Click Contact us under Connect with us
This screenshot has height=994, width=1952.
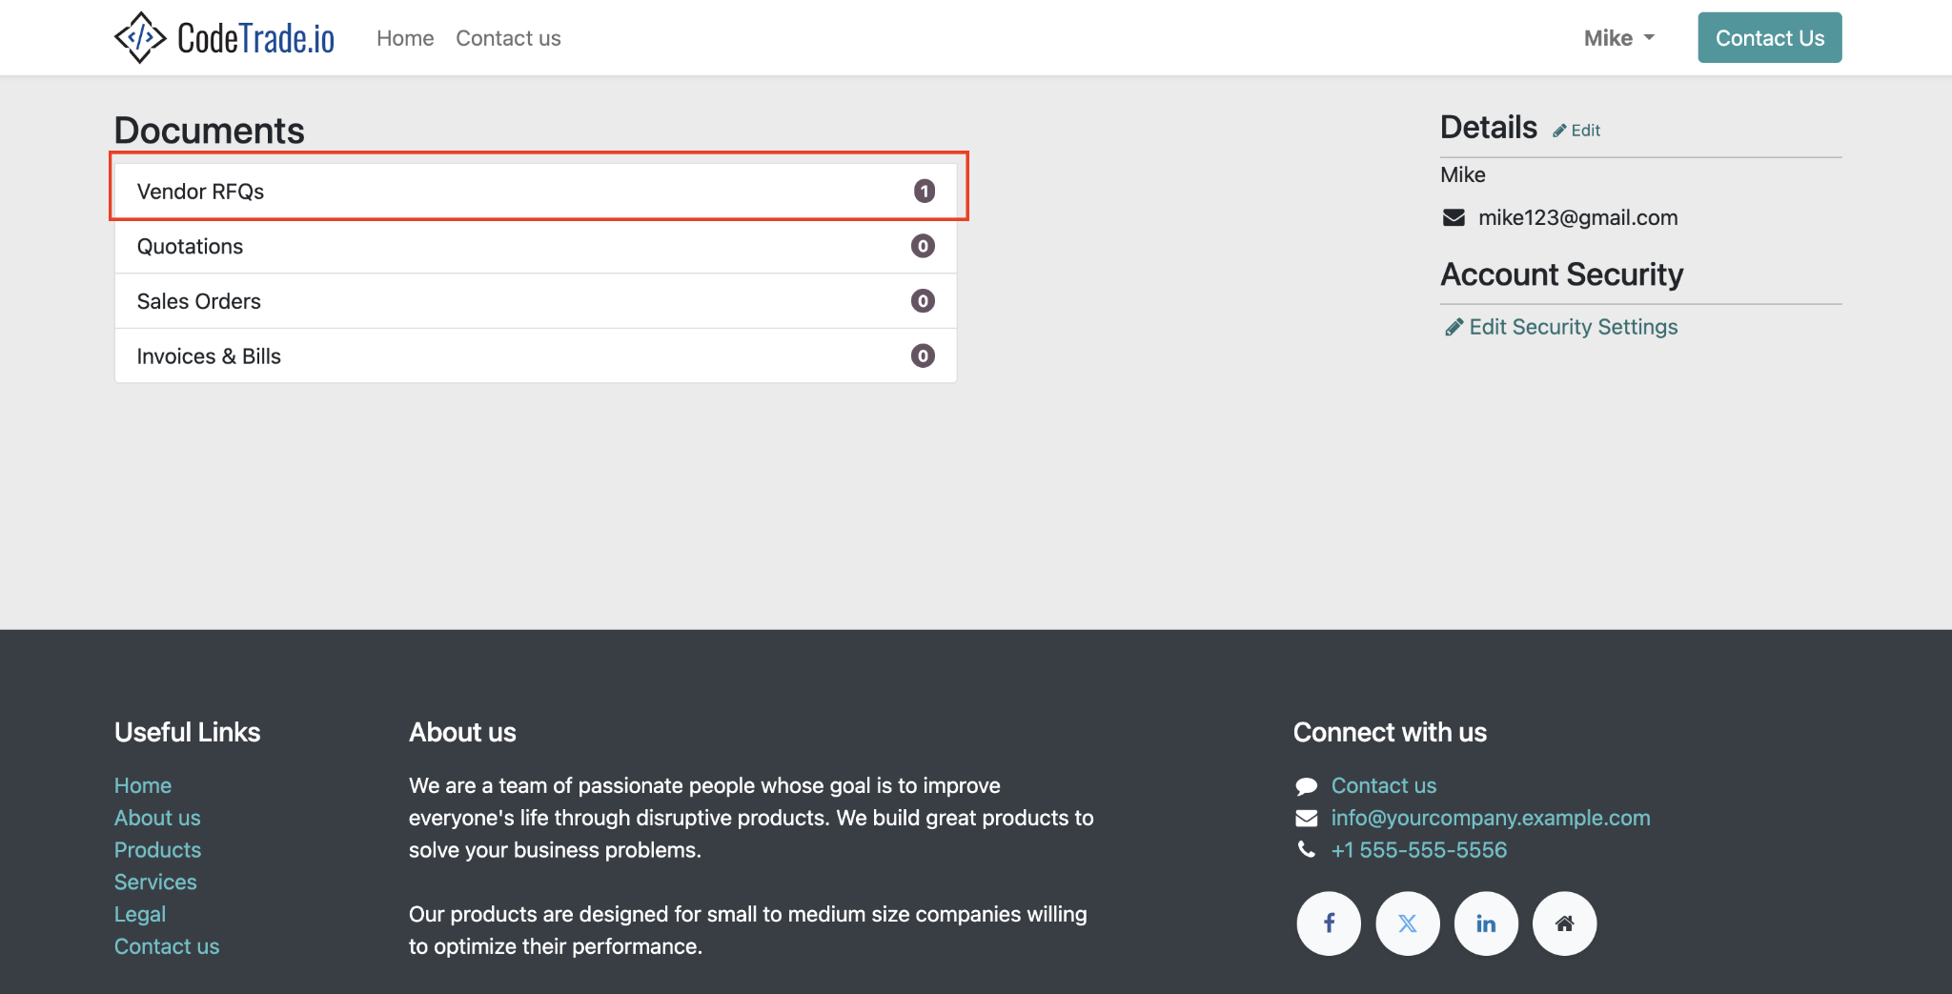1383,785
